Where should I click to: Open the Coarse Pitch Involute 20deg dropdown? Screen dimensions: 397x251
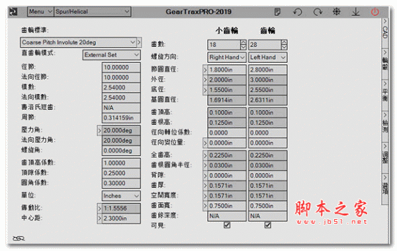79,42
